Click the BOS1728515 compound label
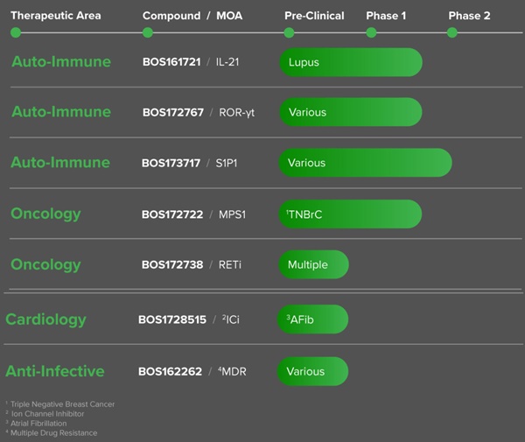 pyautogui.click(x=171, y=319)
